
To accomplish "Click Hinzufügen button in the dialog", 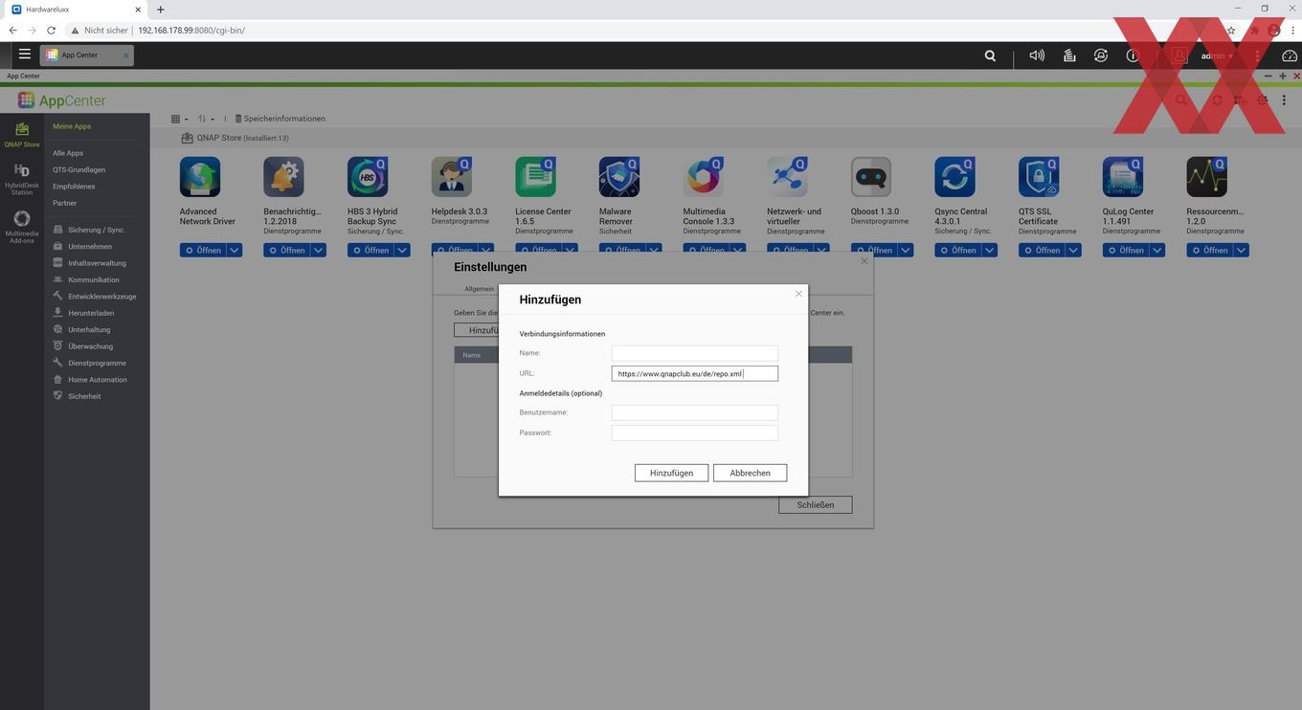I will click(671, 473).
